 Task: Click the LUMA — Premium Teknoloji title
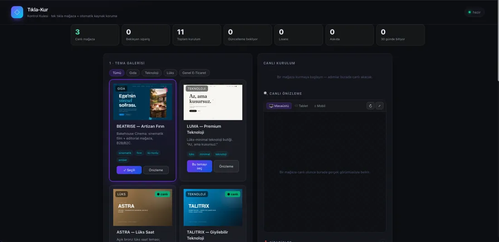(204, 129)
